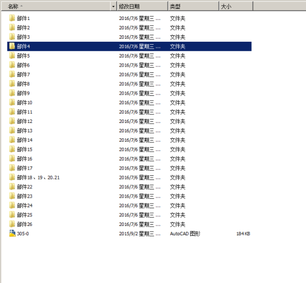
Task: Click the 305-0 AutoCAD drawing file icon
Action: pos(12,234)
